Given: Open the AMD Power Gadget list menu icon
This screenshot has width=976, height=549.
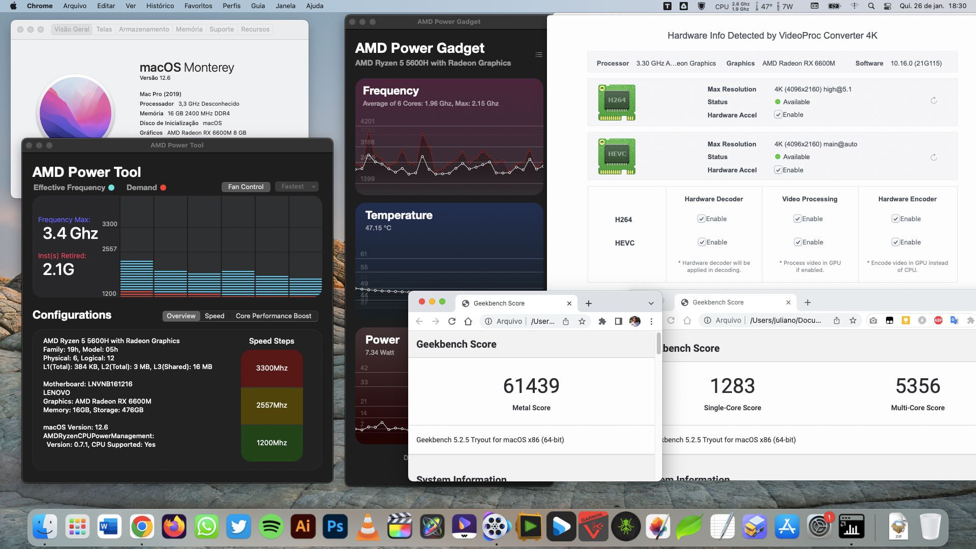Looking at the screenshot, I should pos(539,54).
